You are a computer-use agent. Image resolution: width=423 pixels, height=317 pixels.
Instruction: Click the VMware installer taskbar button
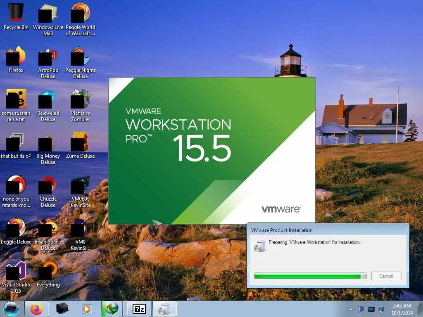click(x=164, y=309)
